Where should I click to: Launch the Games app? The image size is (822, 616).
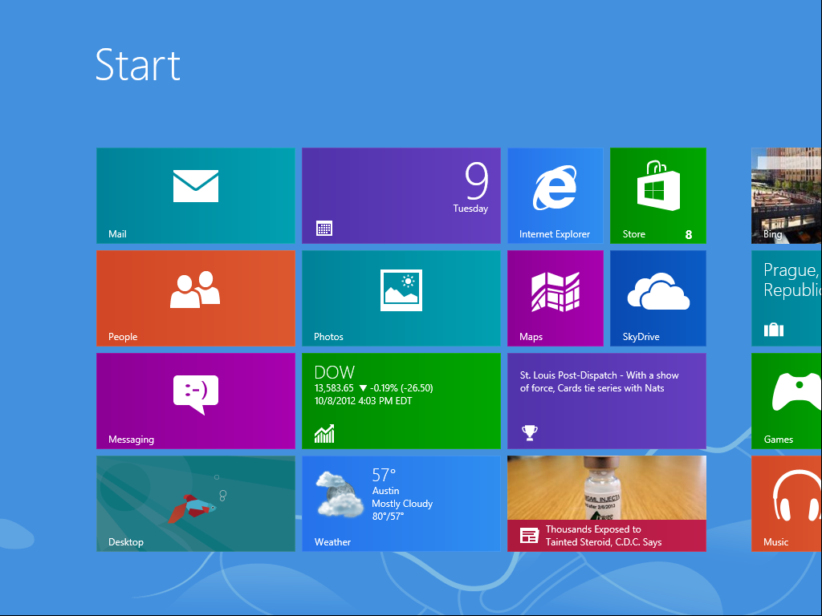[x=786, y=400]
